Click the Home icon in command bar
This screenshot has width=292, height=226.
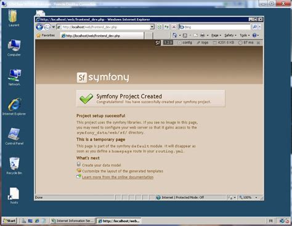(174, 36)
